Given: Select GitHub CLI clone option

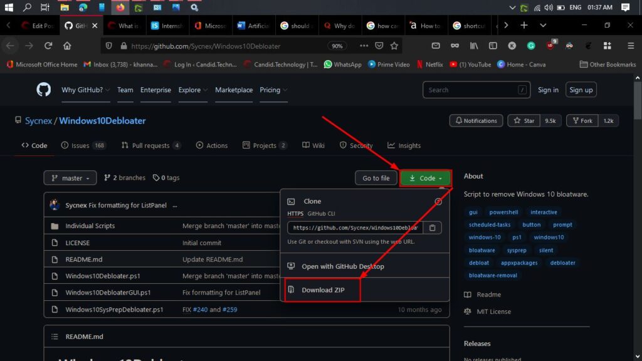Looking at the screenshot, I should click(321, 214).
